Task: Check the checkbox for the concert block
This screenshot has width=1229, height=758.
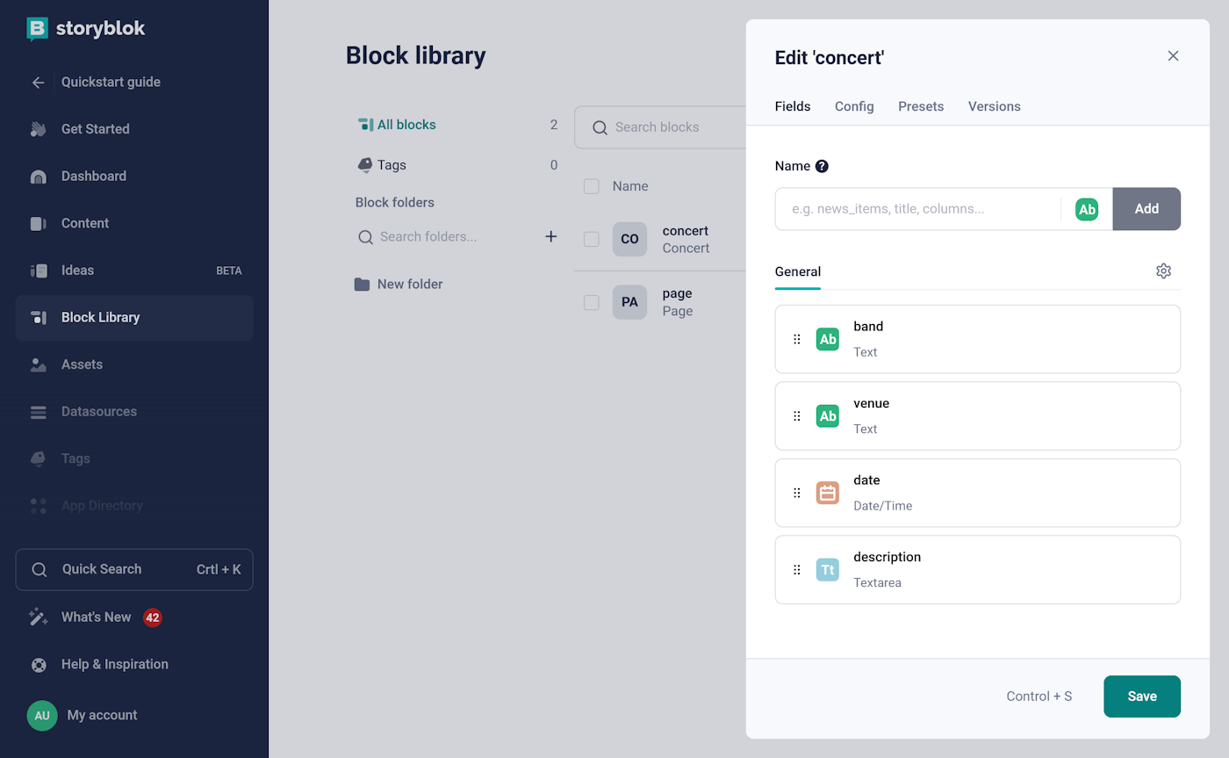Action: click(590, 239)
